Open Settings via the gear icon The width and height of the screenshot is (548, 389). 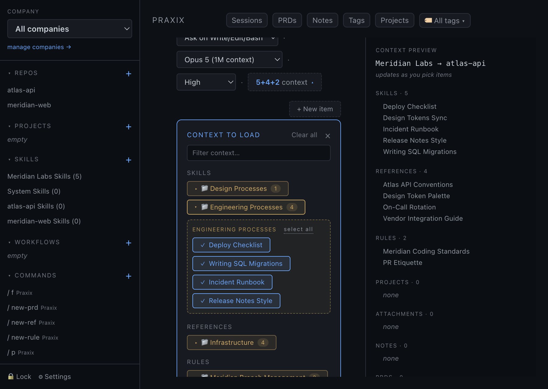coord(40,377)
